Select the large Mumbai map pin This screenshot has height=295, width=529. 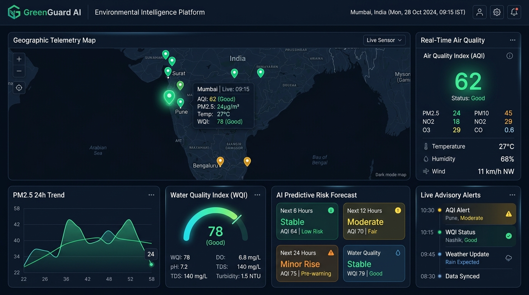[169, 97]
